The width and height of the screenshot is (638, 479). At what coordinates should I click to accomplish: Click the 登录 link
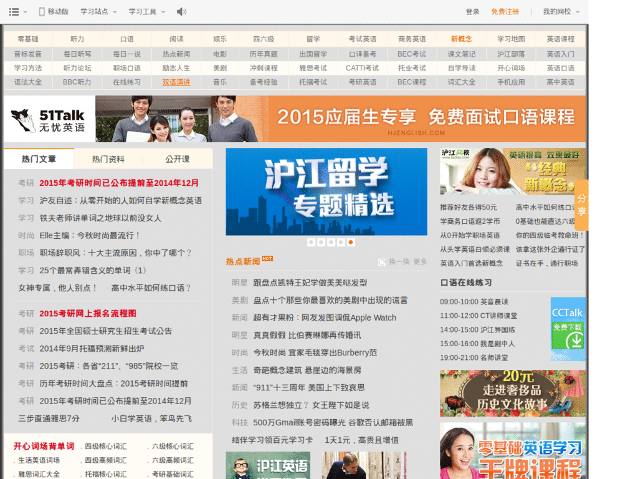[472, 12]
